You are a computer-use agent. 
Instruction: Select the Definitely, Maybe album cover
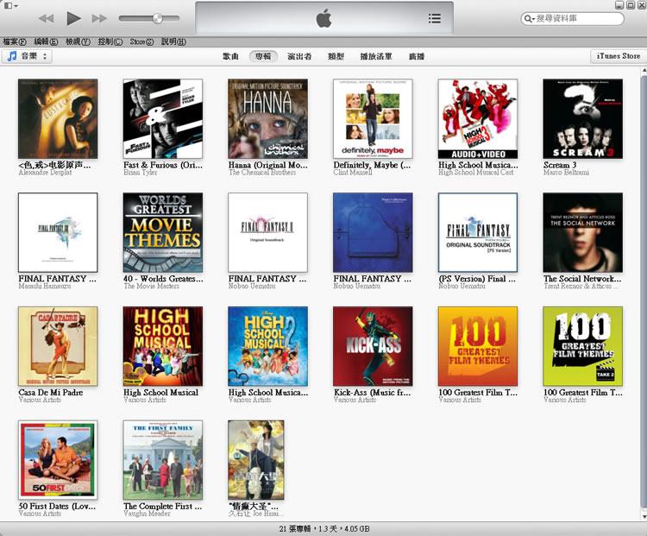tap(373, 119)
